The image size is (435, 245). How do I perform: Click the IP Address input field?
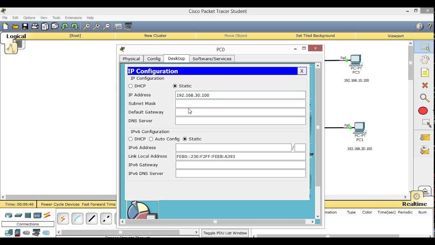(241, 95)
